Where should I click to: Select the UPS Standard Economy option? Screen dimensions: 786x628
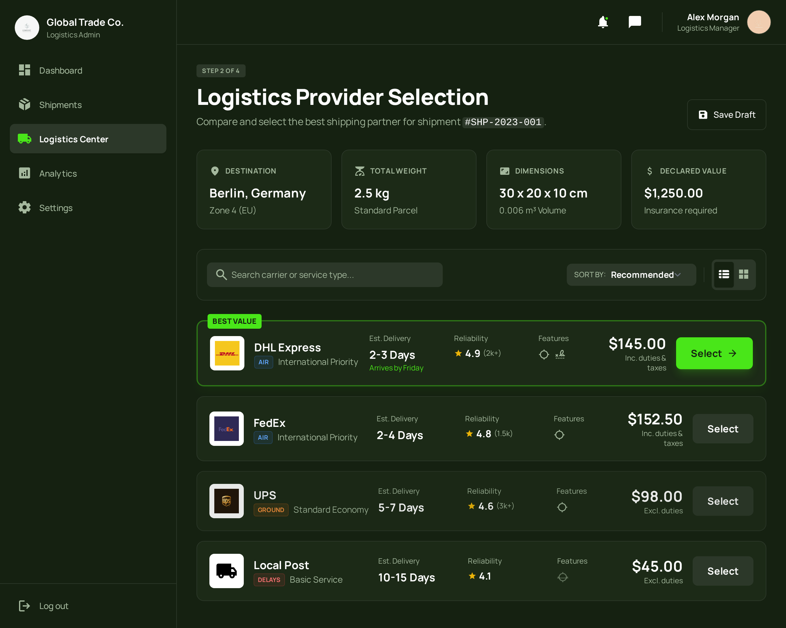pos(722,501)
